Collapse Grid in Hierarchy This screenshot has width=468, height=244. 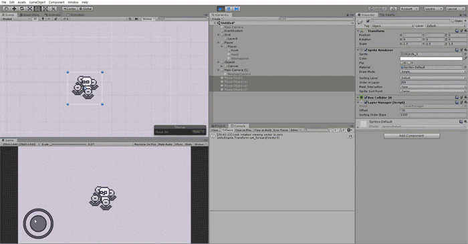click(x=218, y=35)
